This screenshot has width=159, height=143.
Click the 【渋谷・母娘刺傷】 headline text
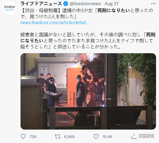pos(41,11)
